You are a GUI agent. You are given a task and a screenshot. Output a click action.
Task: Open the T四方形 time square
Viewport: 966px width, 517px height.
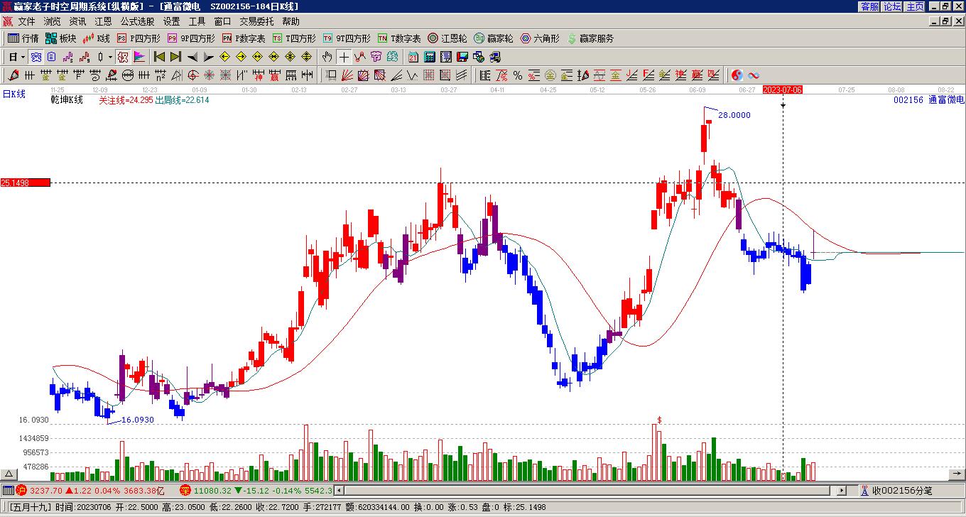click(x=294, y=38)
